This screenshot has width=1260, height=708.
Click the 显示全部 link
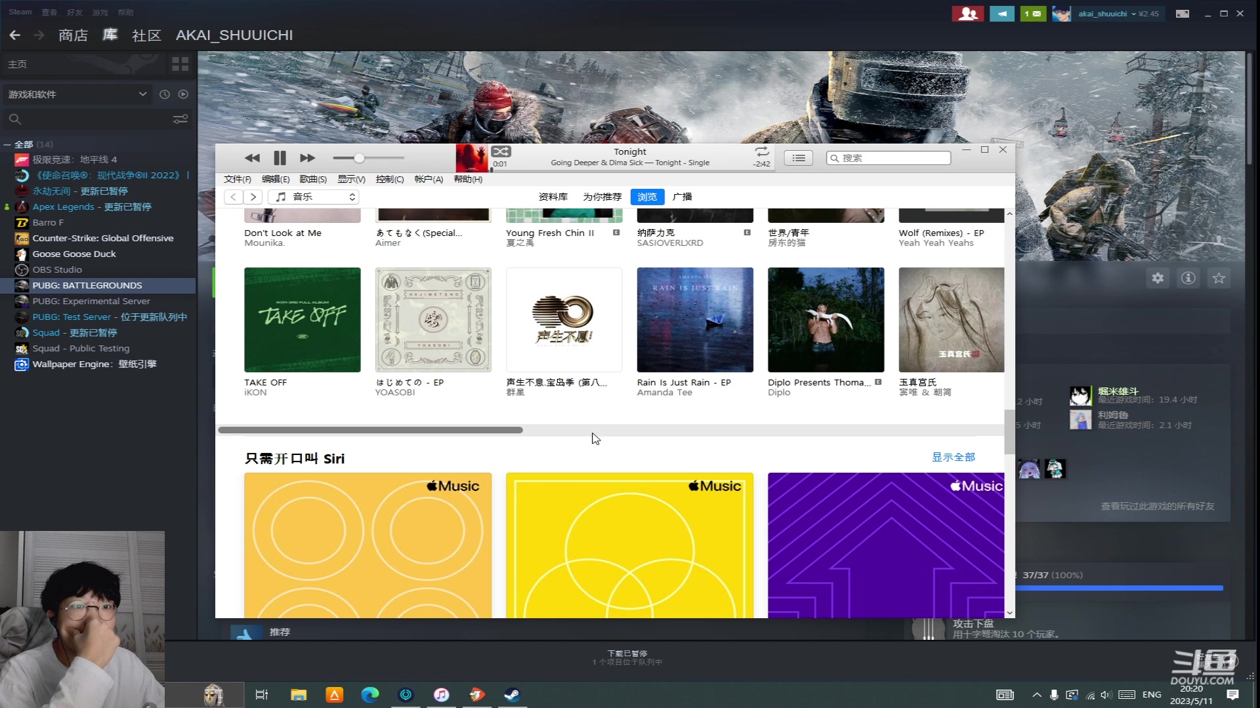coord(954,457)
